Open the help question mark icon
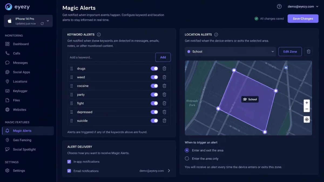This screenshot has width=324, height=182. (279, 6)
